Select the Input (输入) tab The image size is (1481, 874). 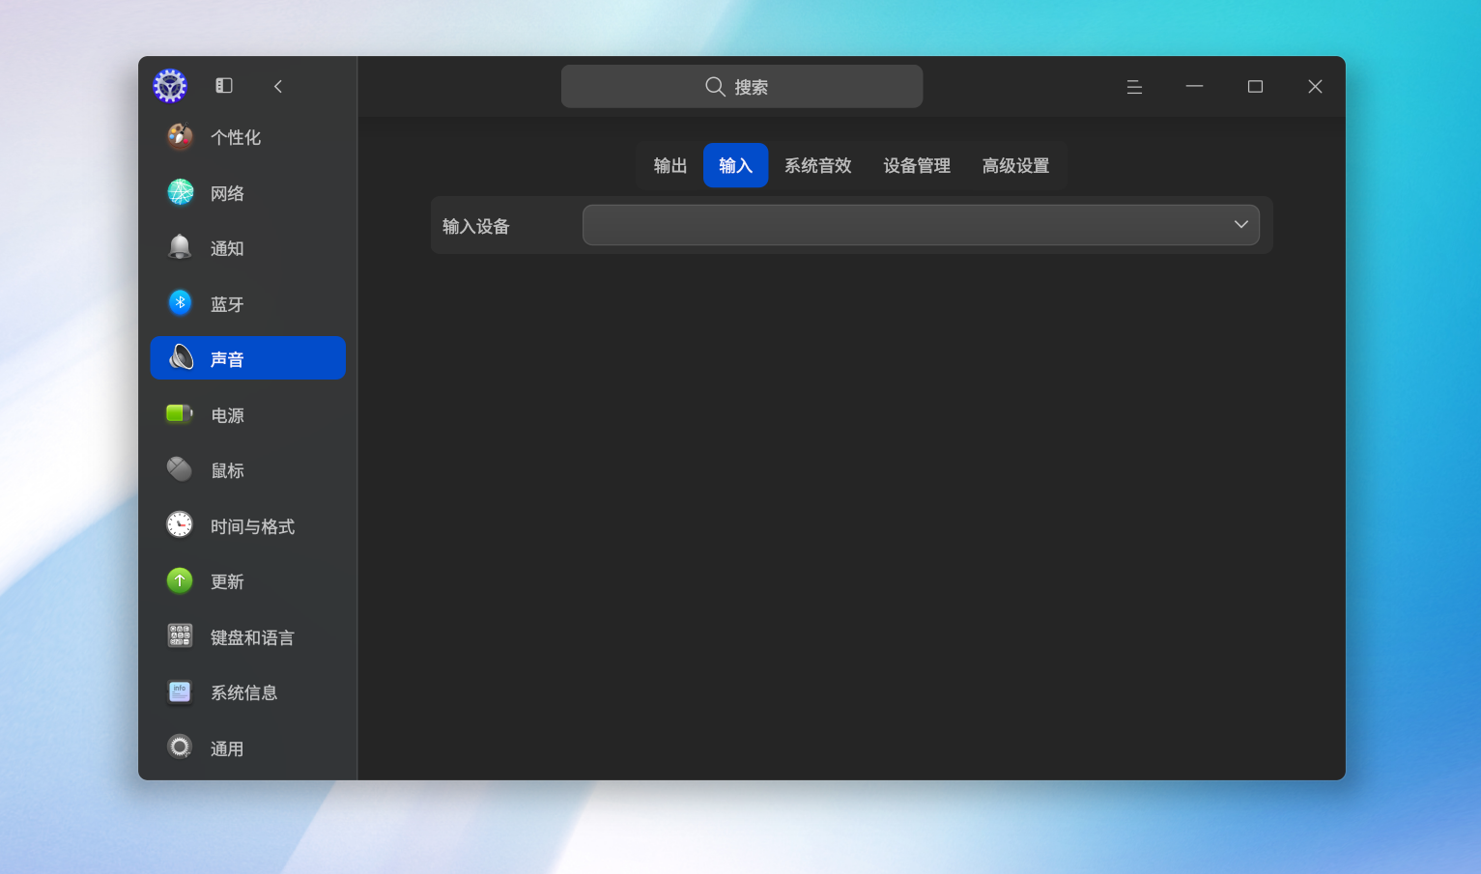[x=735, y=165]
